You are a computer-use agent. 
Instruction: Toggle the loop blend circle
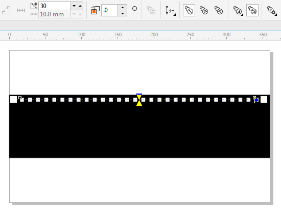pyautogui.click(x=134, y=8)
